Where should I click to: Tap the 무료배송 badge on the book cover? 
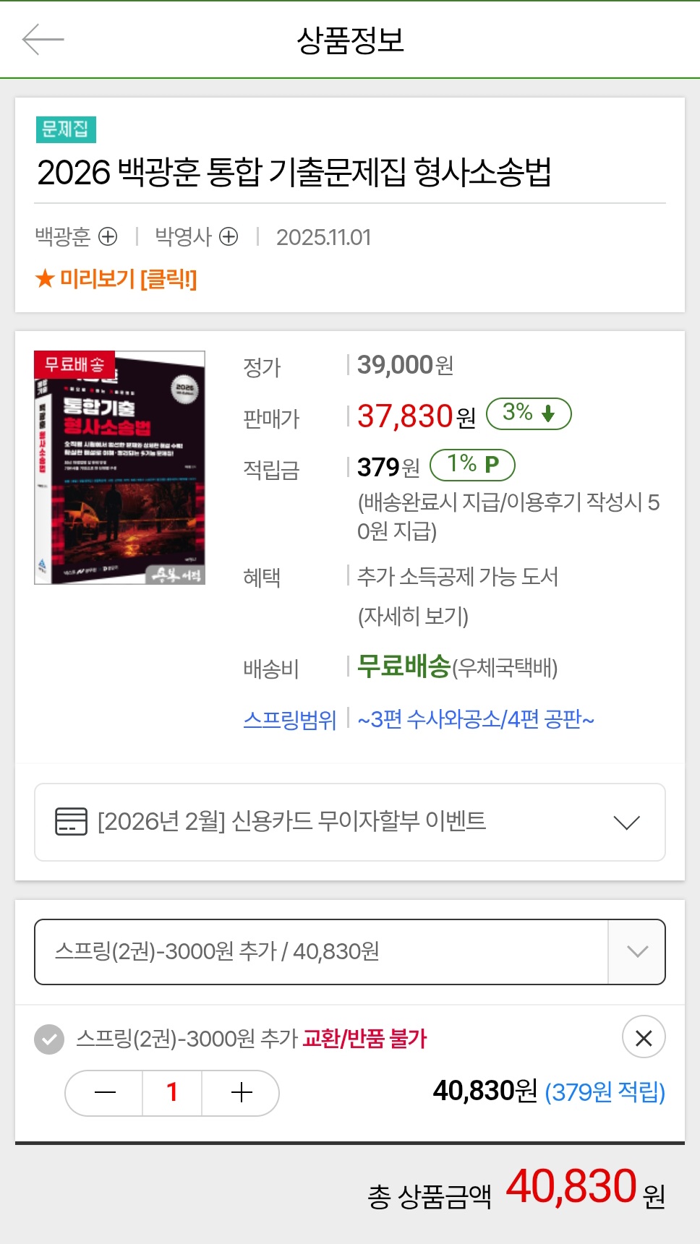tap(74, 364)
